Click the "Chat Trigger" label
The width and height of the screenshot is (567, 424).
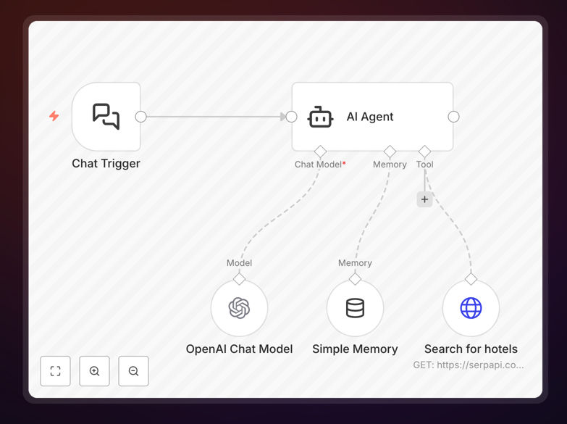click(x=106, y=164)
